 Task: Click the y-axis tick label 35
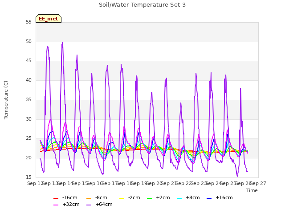[x=28, y=99]
